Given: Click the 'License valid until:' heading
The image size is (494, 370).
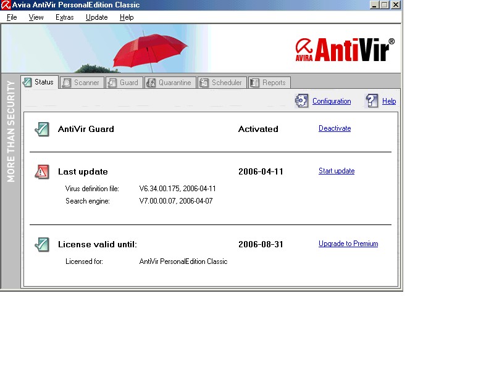Looking at the screenshot, I should coord(98,244).
